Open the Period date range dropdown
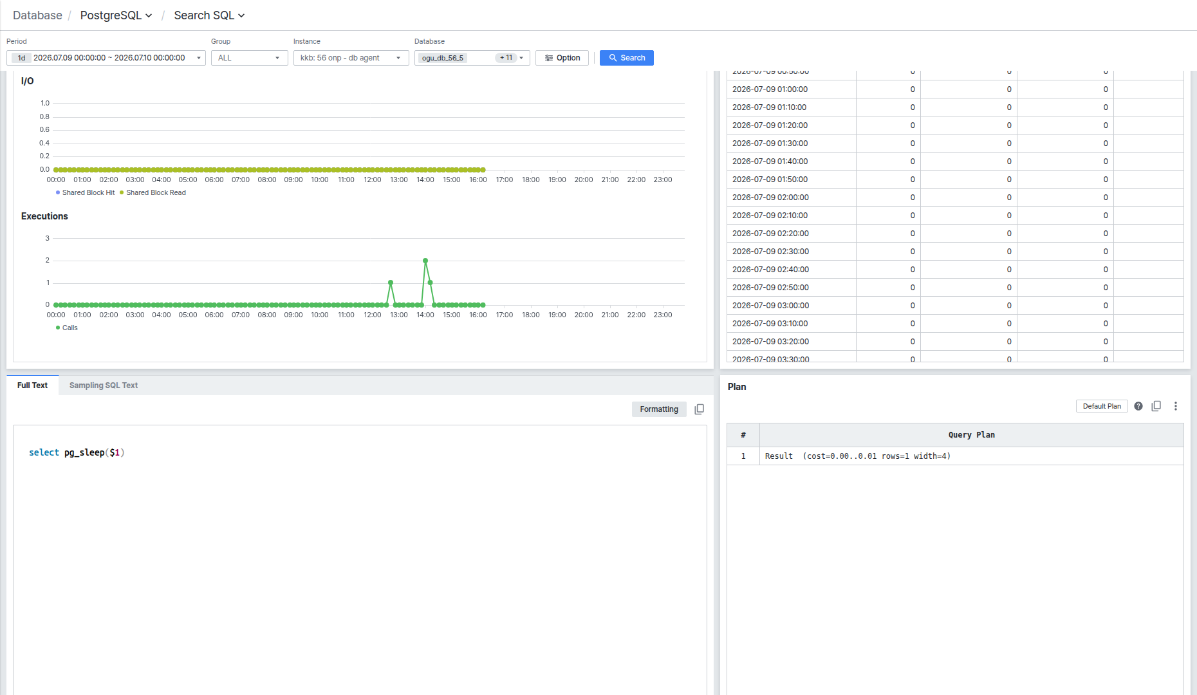Viewport: 1197px width, 695px height. 106,58
